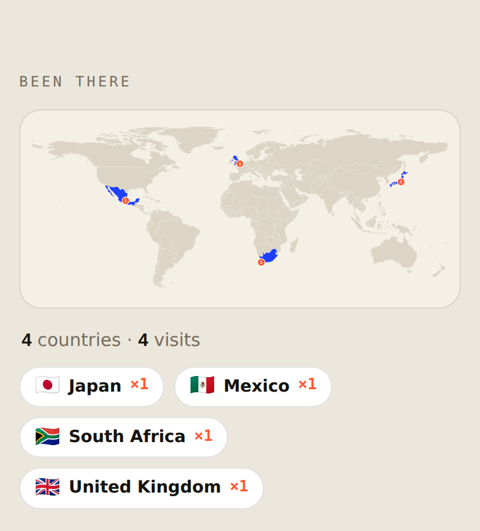Open the South Africa country chip

[124, 437]
